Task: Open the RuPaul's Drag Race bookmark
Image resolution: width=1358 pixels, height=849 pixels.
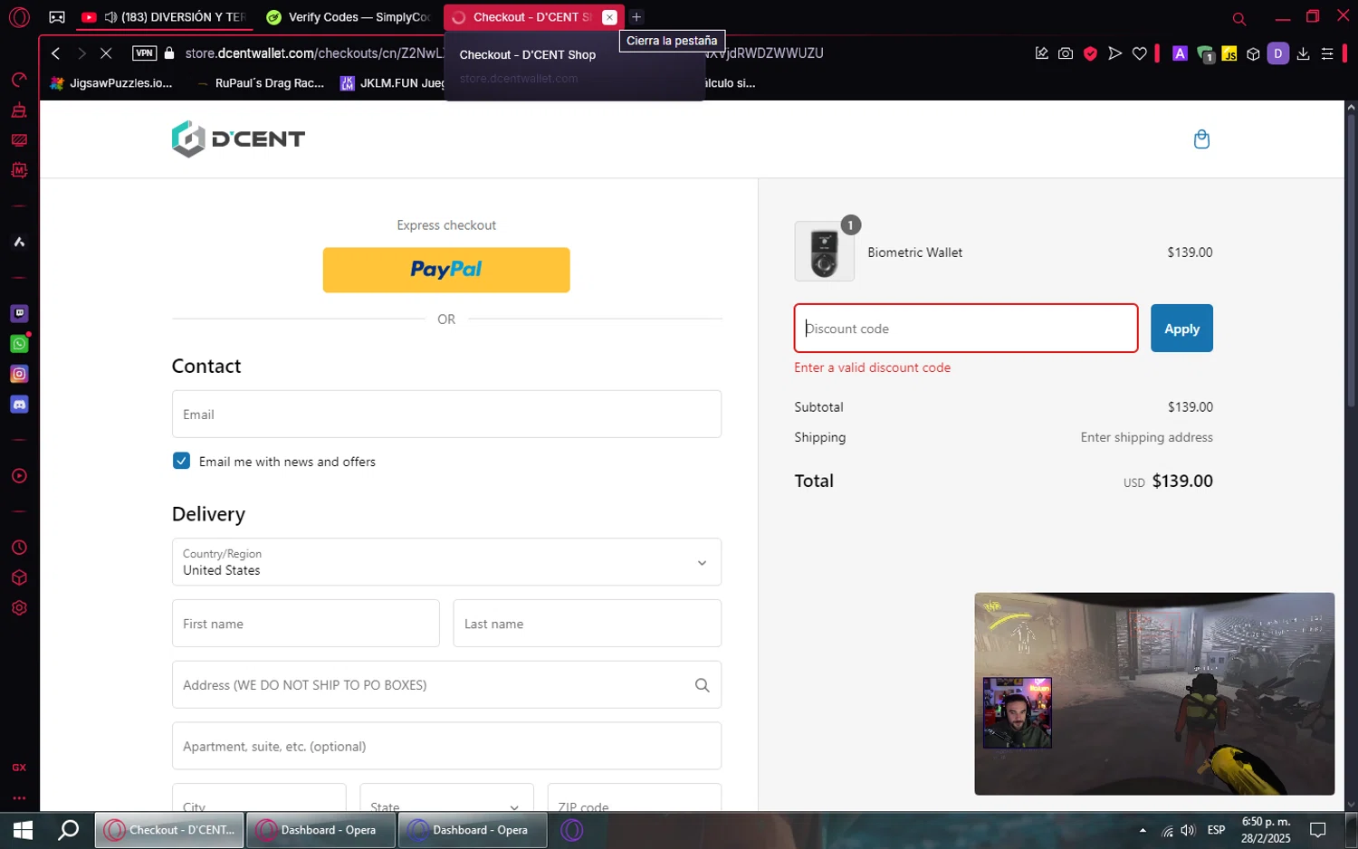Action: 262,83
